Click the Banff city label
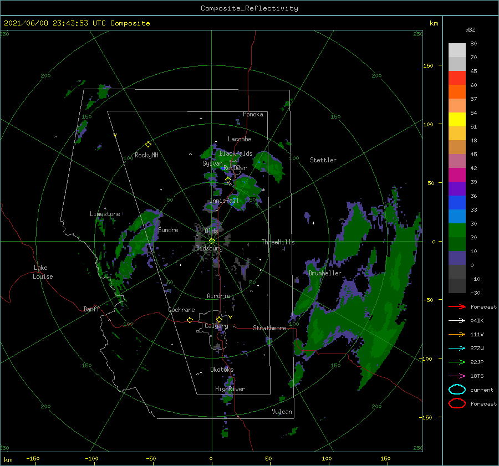Viewport: 499px width, 466px height. [x=91, y=309]
